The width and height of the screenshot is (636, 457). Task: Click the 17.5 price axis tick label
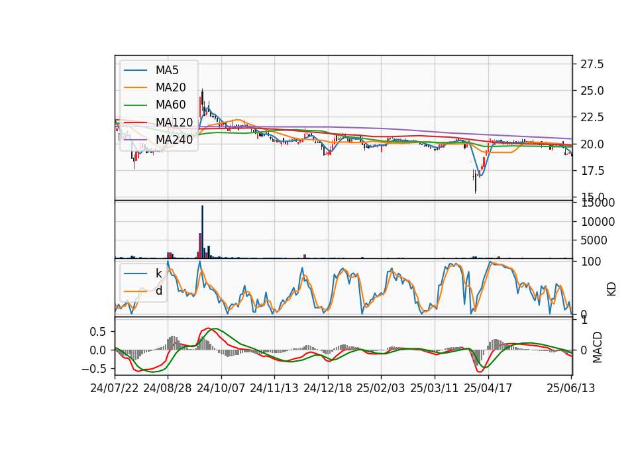pos(592,171)
